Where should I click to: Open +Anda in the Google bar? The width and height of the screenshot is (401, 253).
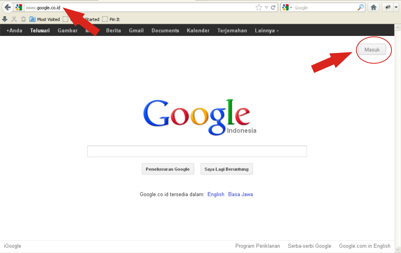click(14, 31)
